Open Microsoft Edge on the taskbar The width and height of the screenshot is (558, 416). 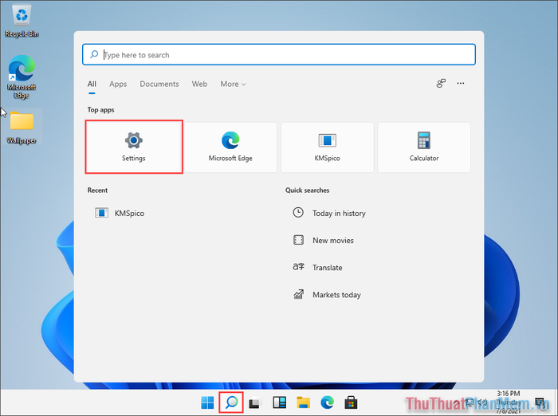coord(327,402)
